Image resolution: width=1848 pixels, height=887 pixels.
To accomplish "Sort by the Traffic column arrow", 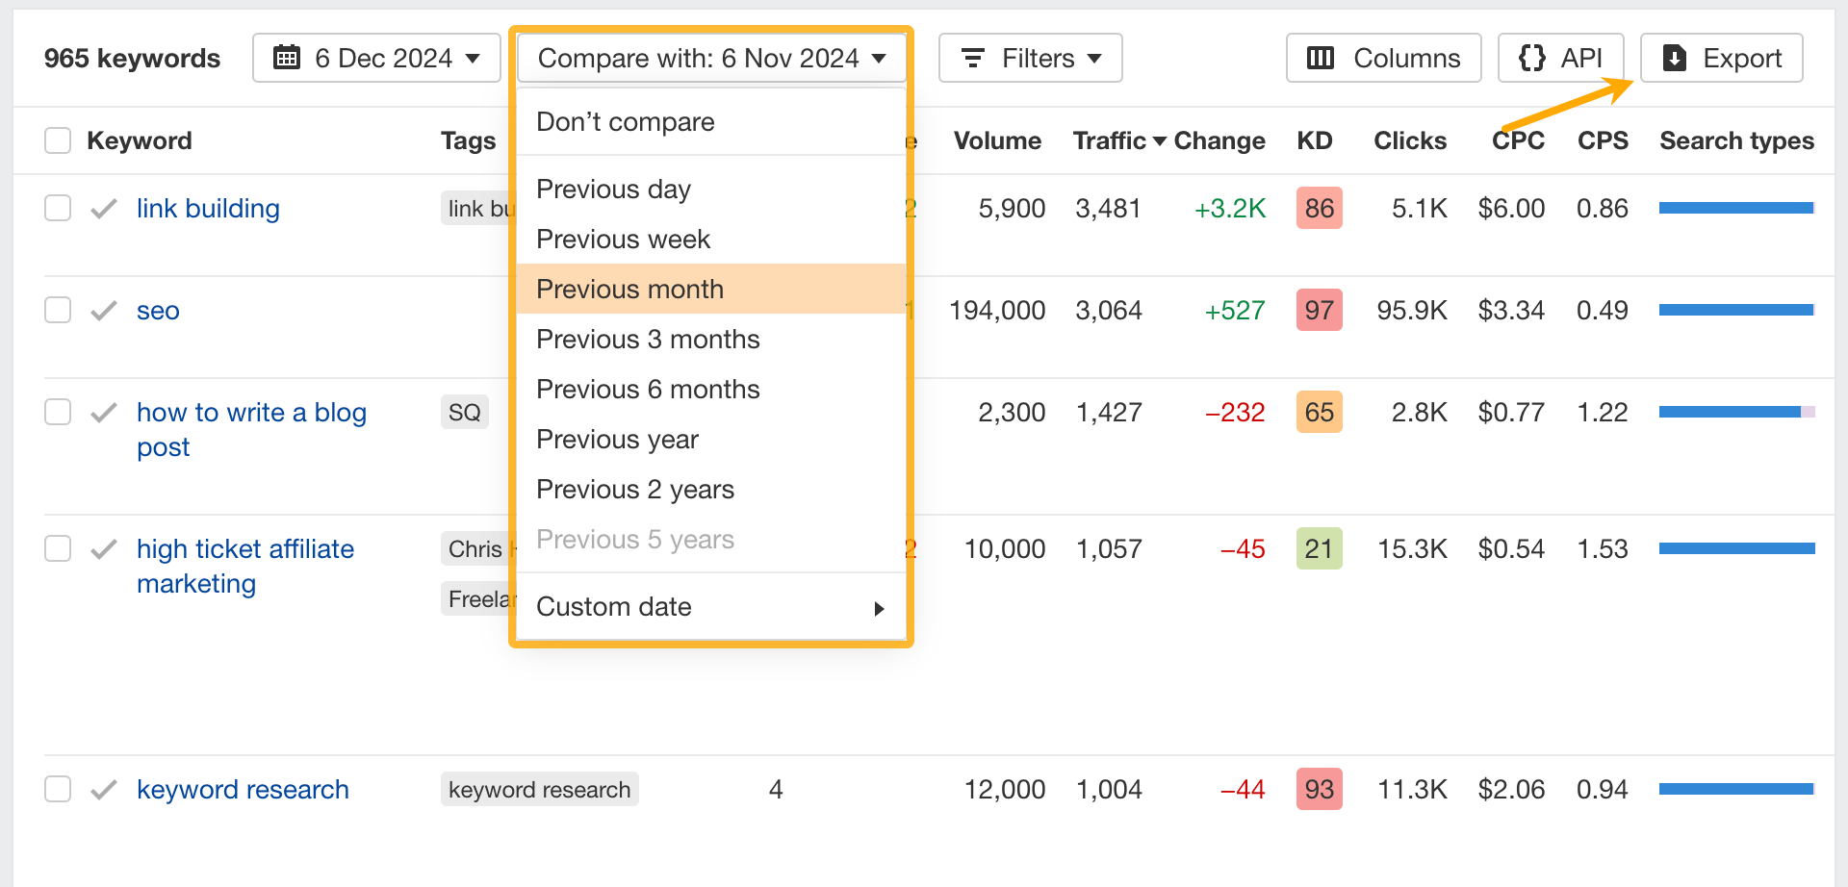I will pyautogui.click(x=1160, y=141).
